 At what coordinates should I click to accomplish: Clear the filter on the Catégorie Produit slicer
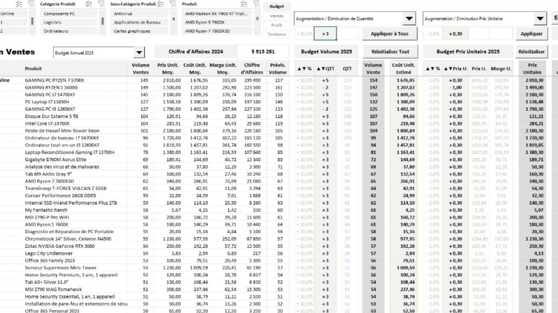coord(101,4)
